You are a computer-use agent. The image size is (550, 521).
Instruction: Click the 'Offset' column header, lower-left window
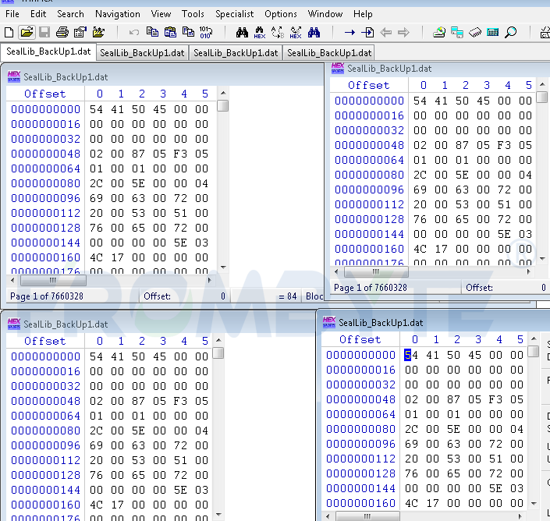click(x=45, y=341)
